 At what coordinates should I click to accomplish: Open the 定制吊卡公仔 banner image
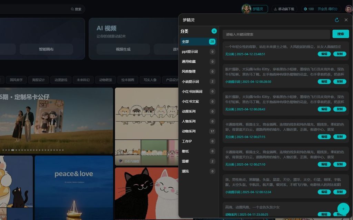click(56, 121)
